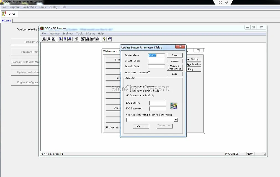280x177 pixels.
Task: Click the NUM status bar indicator
Action: tap(250, 154)
